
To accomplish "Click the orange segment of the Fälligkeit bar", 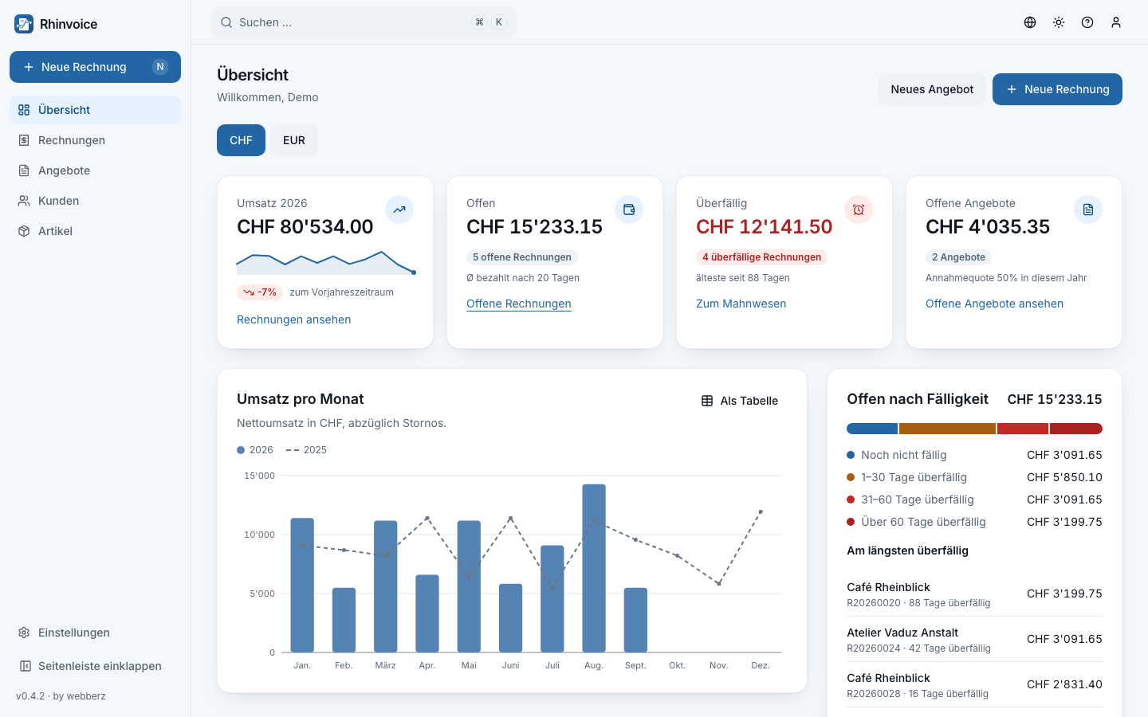I will 947,429.
